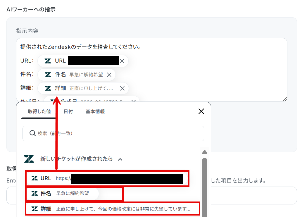Click the magnifier search icon
Viewport: 302px width, 217px height.
(x=32, y=133)
